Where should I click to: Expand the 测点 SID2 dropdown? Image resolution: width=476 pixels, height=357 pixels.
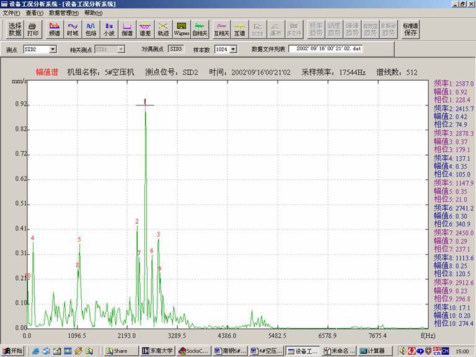coord(53,49)
